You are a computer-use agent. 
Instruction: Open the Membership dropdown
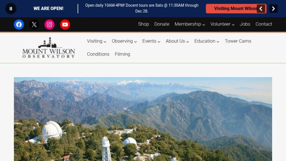click(x=190, y=24)
